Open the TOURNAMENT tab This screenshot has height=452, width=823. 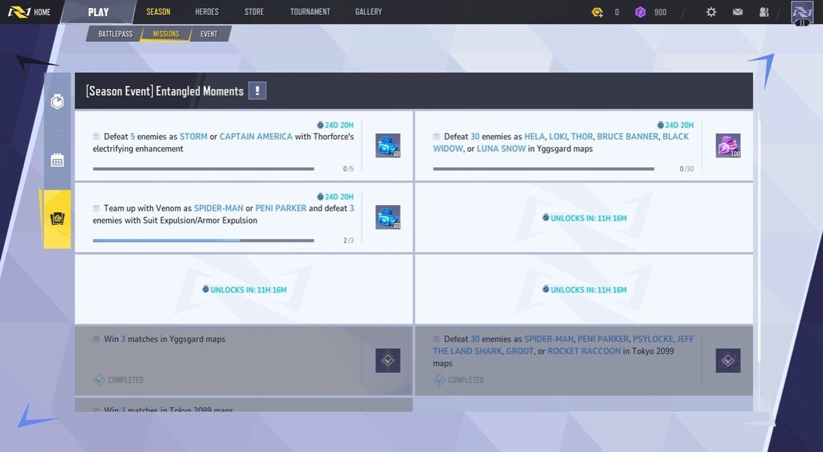[310, 12]
